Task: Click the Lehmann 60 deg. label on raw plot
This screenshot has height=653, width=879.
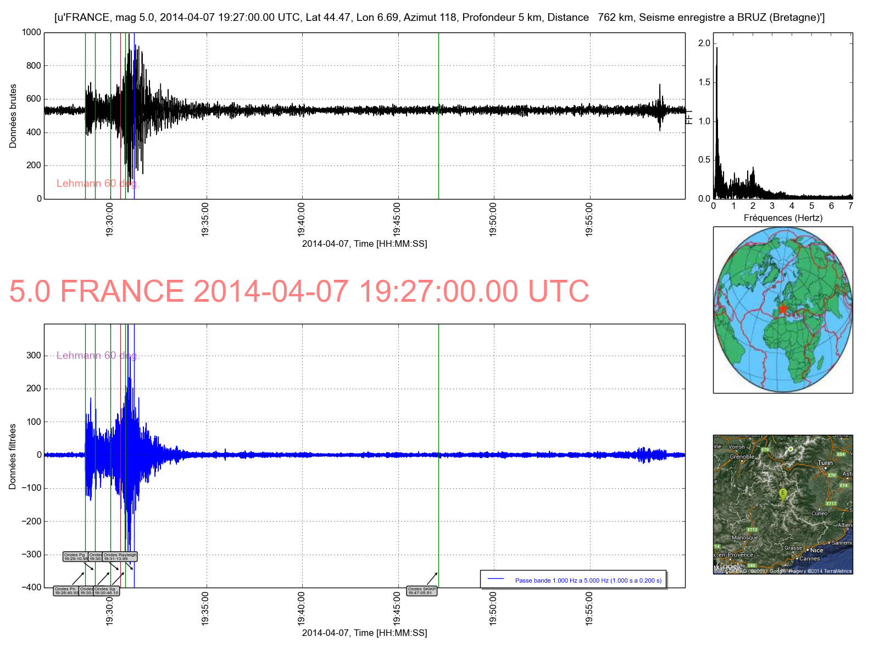Action: click(98, 184)
